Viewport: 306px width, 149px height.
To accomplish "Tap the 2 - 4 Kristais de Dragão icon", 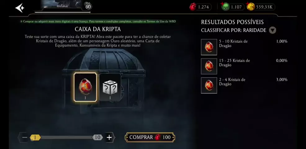I will 209,85.
